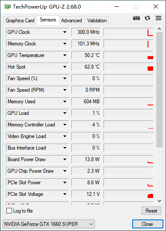
Task: Click the Reset button
Action: 151,211
